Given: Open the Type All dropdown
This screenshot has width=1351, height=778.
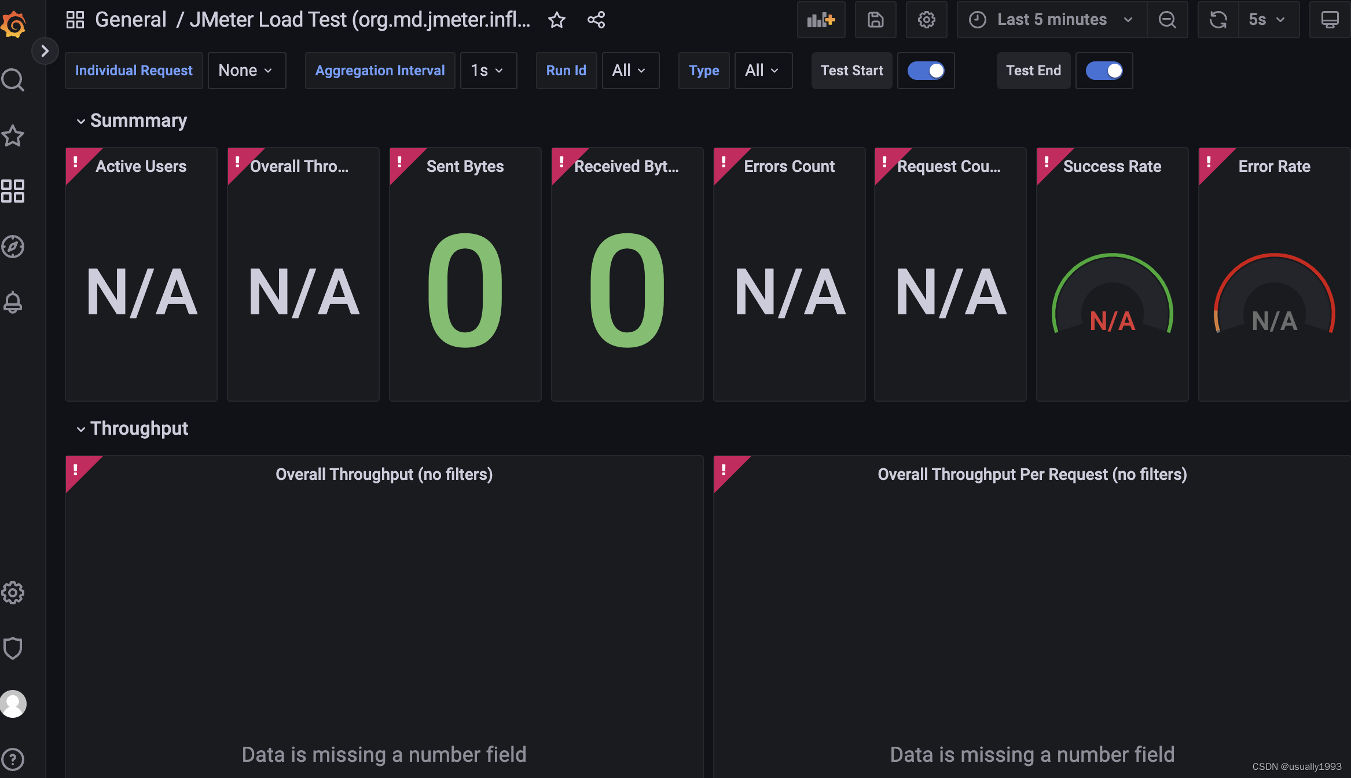Looking at the screenshot, I should point(763,71).
